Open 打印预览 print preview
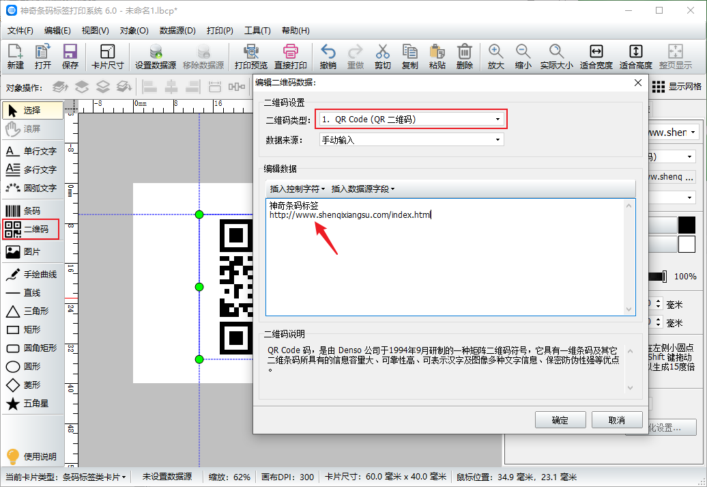The height and width of the screenshot is (487, 707). tap(251, 57)
